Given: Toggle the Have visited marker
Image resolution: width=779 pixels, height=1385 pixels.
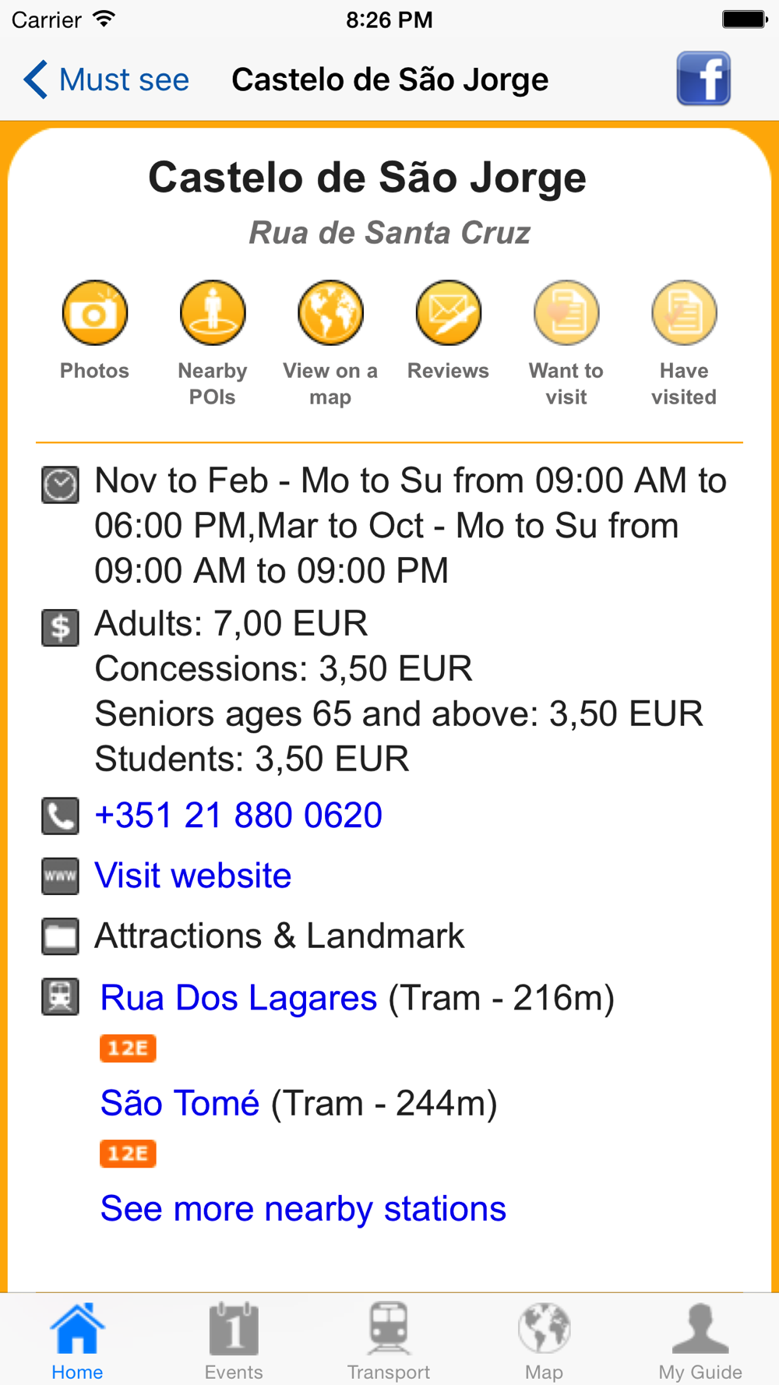Looking at the screenshot, I should 684,313.
